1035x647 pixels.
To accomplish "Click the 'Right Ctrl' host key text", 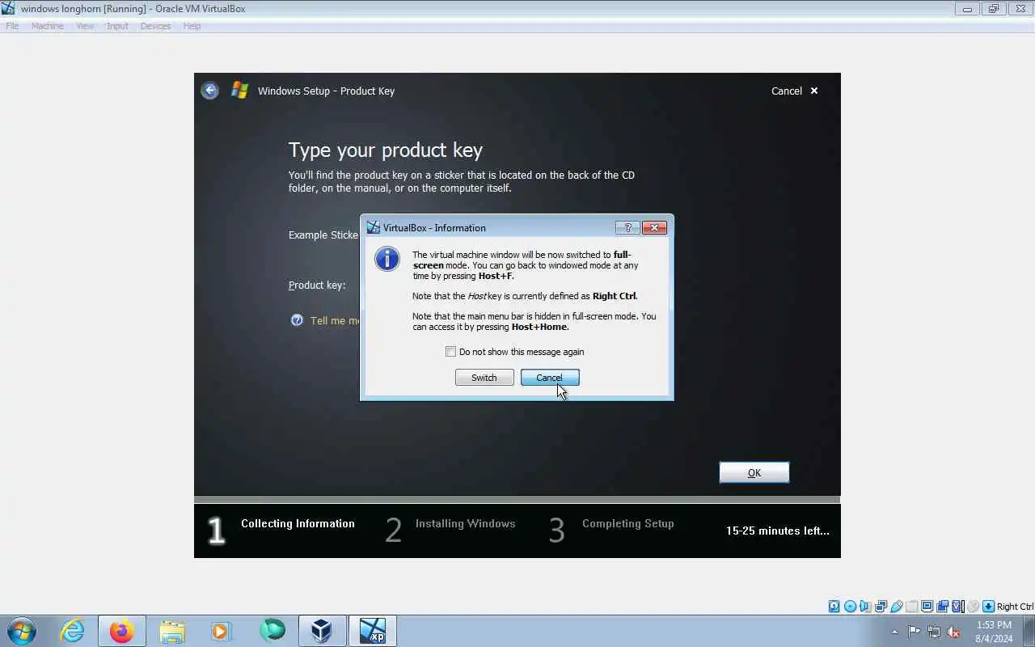I will [x=1015, y=607].
